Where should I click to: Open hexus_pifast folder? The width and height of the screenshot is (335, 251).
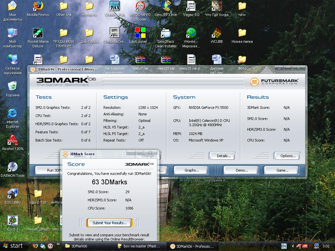pos(38,224)
